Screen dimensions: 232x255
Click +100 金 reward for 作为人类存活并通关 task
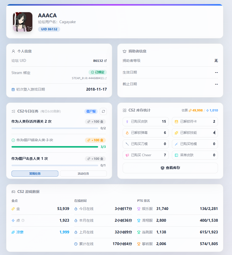pos(95,122)
